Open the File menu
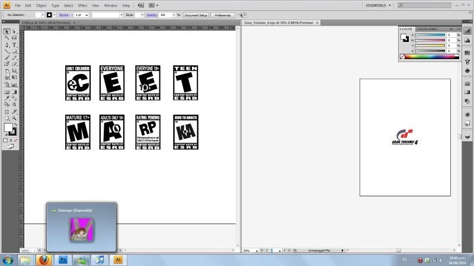The image size is (474, 266). [18, 5]
